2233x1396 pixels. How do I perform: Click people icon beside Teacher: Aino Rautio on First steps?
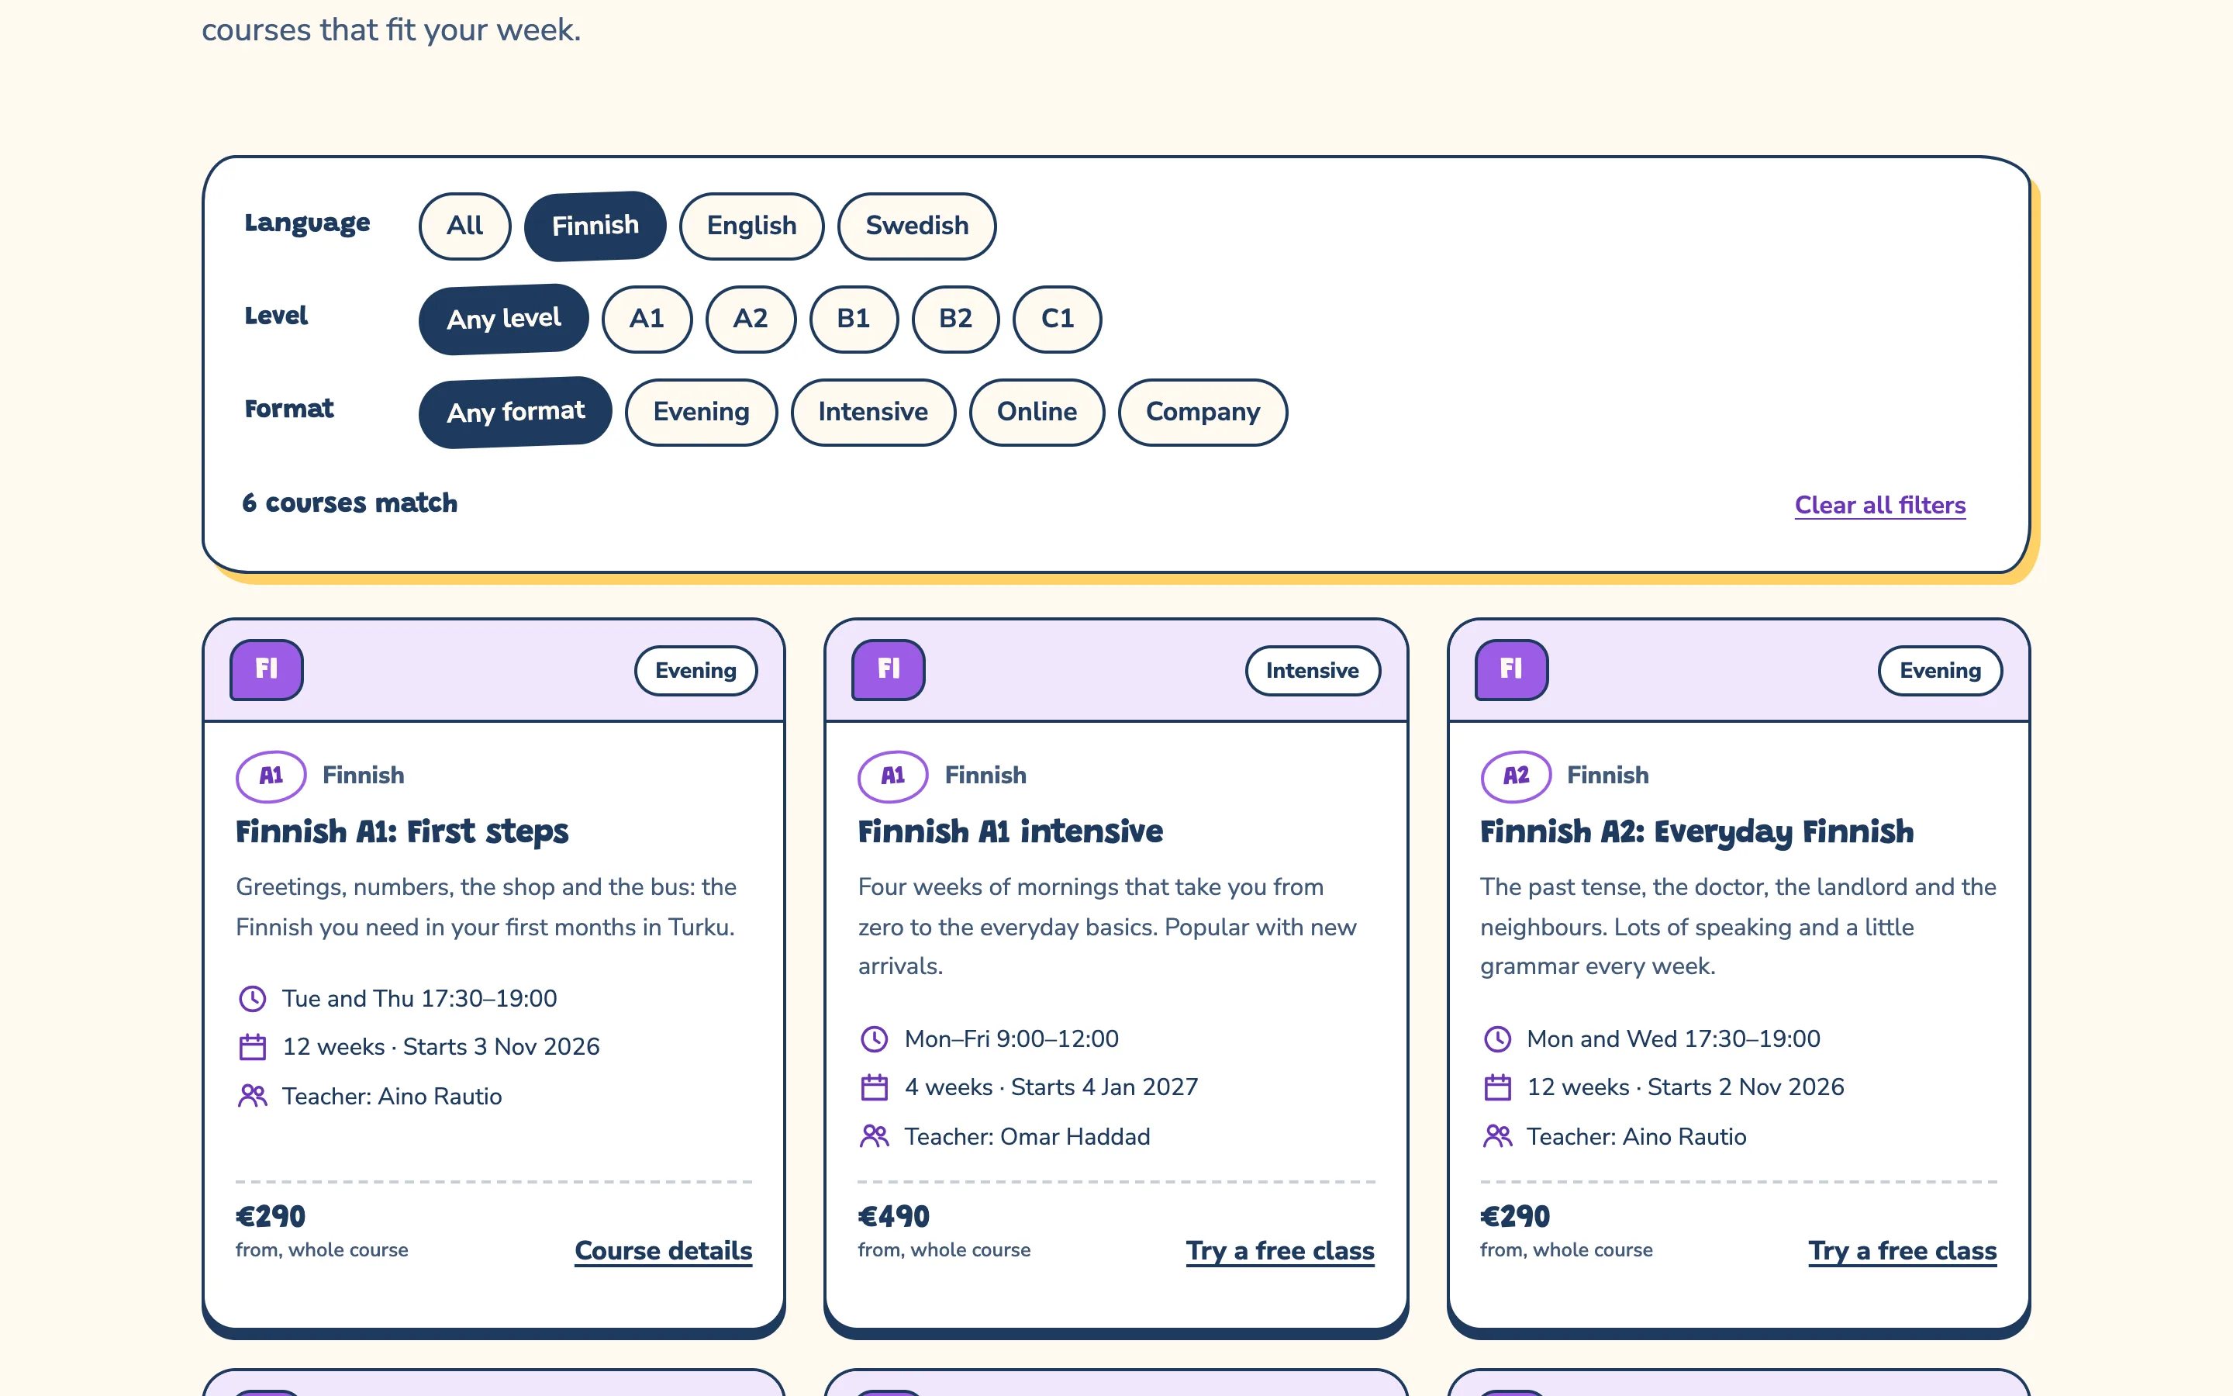click(x=253, y=1096)
